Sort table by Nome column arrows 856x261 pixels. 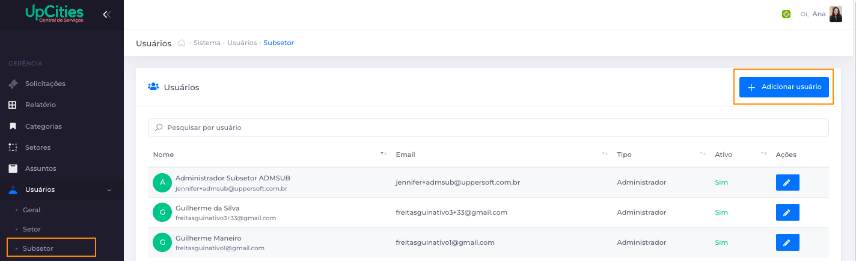(384, 155)
